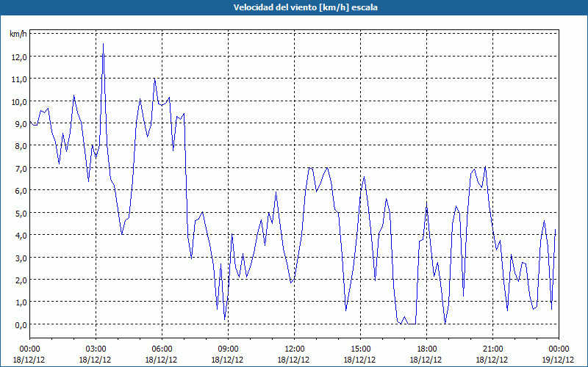Image resolution: width=588 pixels, height=367 pixels.
Task: Click the 12:00 time label
Action: tap(295, 349)
